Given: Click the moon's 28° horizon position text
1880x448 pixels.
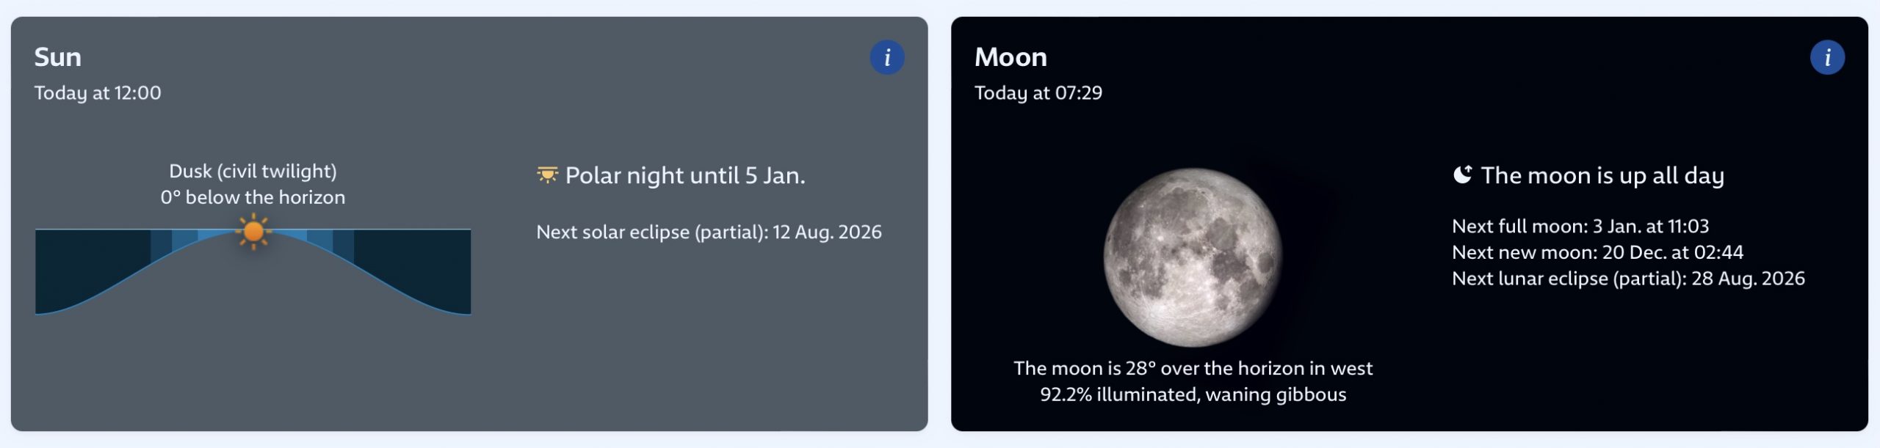Looking at the screenshot, I should [x=1193, y=368].
